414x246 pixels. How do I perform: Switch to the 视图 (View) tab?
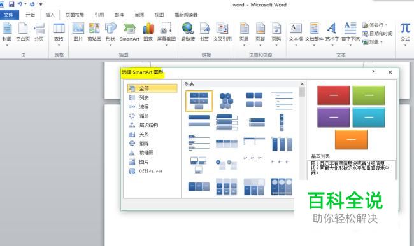pos(159,15)
